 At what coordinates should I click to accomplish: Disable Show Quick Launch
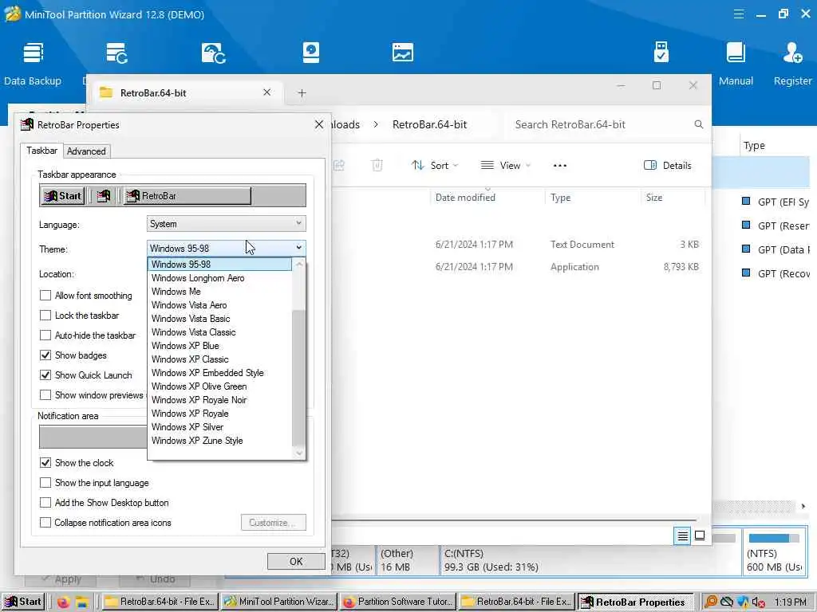pos(45,375)
